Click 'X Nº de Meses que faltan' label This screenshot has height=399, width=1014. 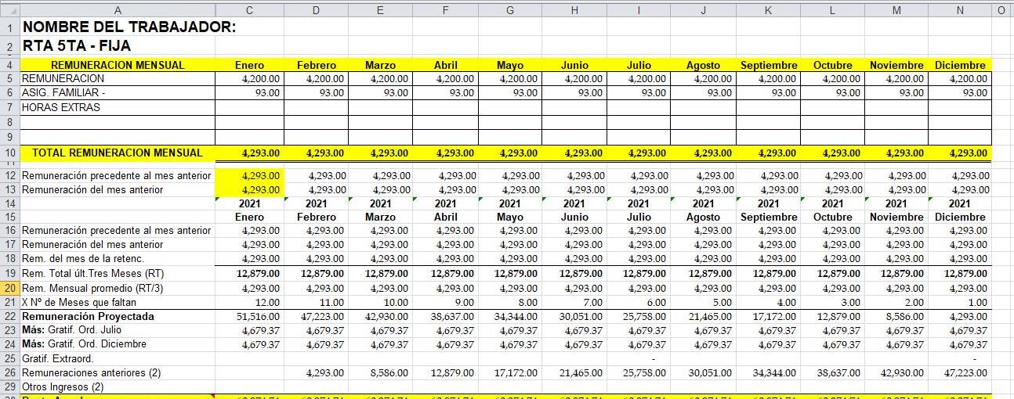tap(78, 302)
